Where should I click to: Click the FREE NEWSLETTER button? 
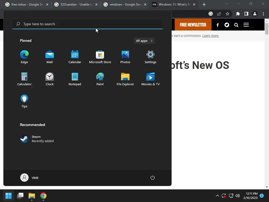(193, 24)
